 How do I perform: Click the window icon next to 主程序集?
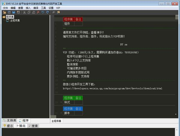point(7,21)
